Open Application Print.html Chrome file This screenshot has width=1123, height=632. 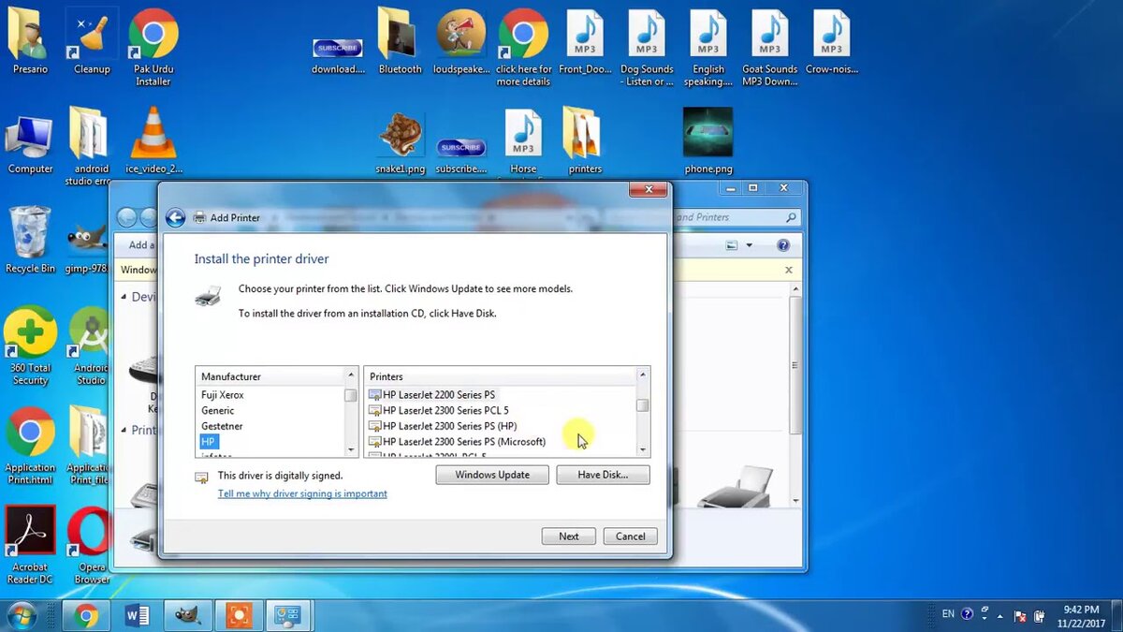[x=30, y=447]
